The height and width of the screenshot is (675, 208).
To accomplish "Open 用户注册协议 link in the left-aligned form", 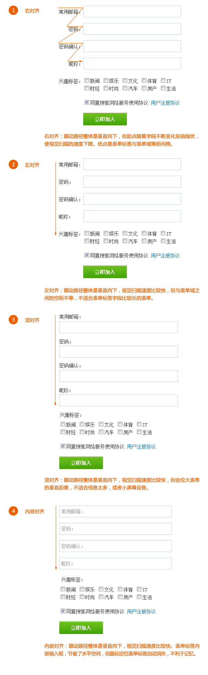I will [x=165, y=256].
